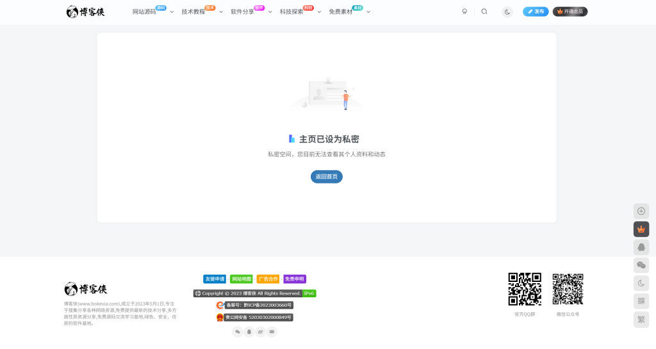
Task: Click the search magnifier icon in header
Action: 484,12
